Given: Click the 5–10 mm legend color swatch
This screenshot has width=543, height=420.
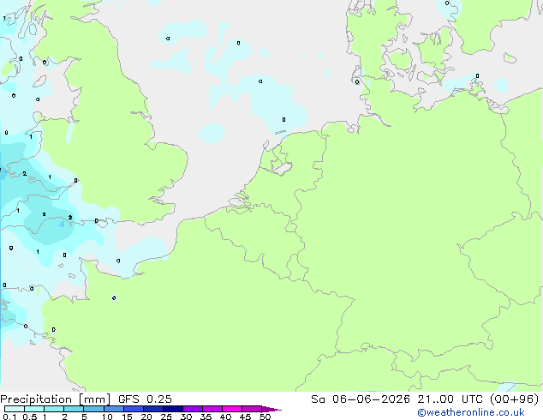Looking at the screenshot, I should tap(94, 409).
